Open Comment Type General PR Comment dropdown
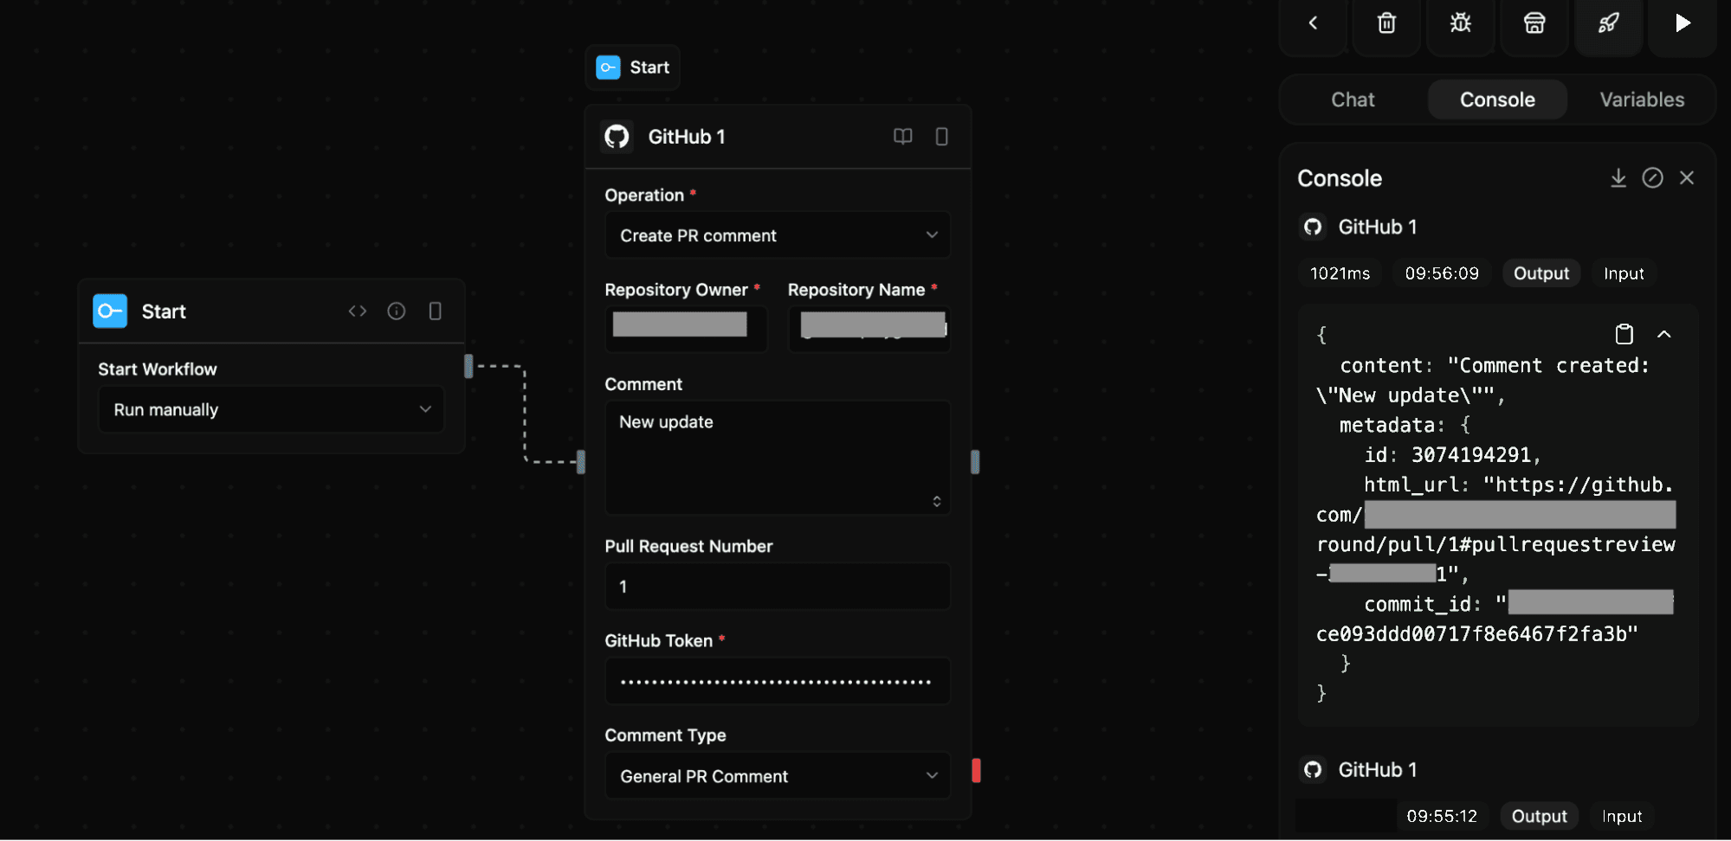The height and width of the screenshot is (841, 1731). click(777, 776)
